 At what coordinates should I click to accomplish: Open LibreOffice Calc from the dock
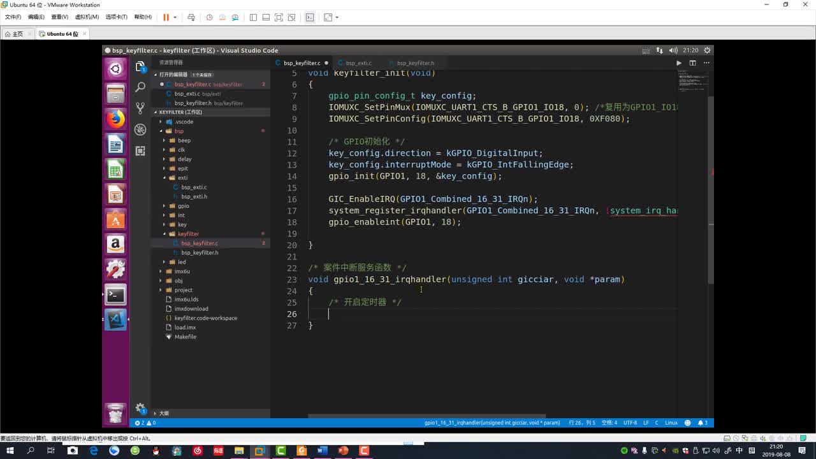click(x=115, y=170)
